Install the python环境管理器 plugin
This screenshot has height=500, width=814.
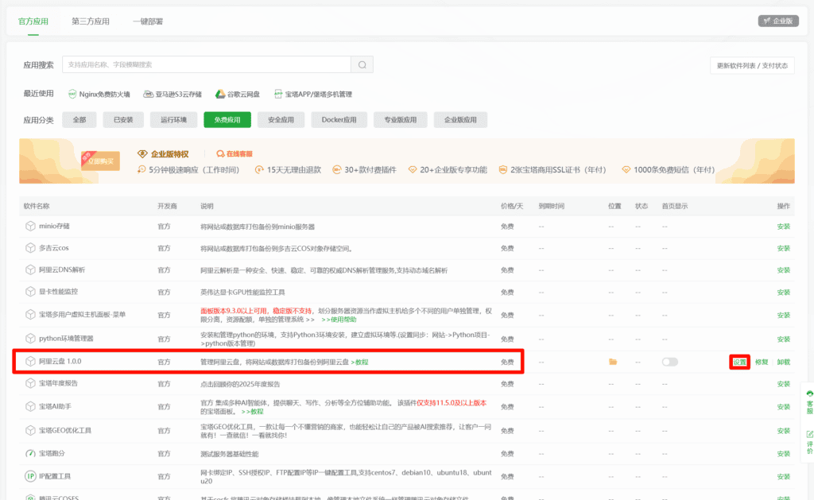[783, 339]
